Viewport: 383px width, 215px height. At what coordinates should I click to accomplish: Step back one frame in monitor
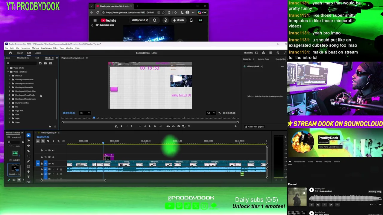tap(145, 126)
